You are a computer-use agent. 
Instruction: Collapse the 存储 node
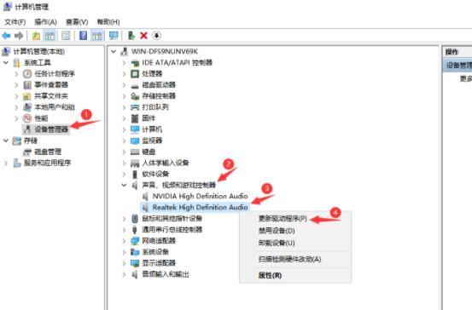[x=6, y=141]
